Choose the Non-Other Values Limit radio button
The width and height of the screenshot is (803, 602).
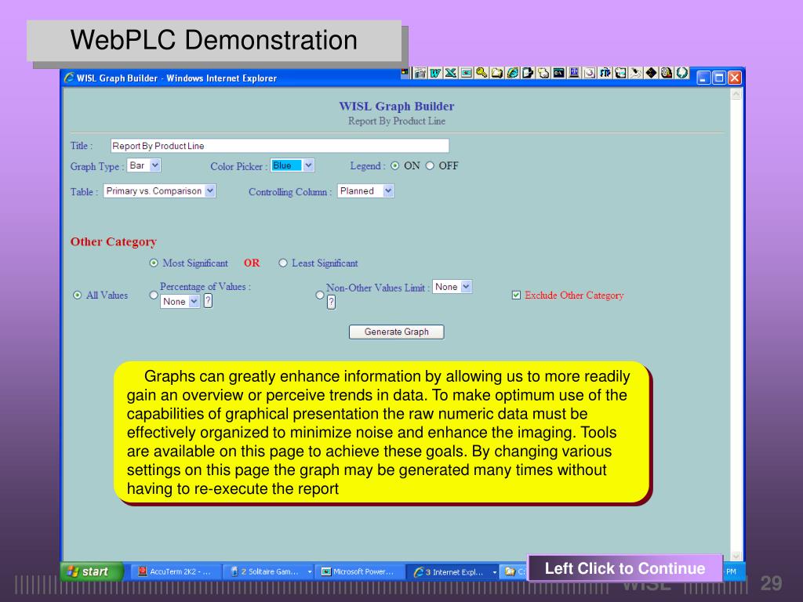click(320, 296)
